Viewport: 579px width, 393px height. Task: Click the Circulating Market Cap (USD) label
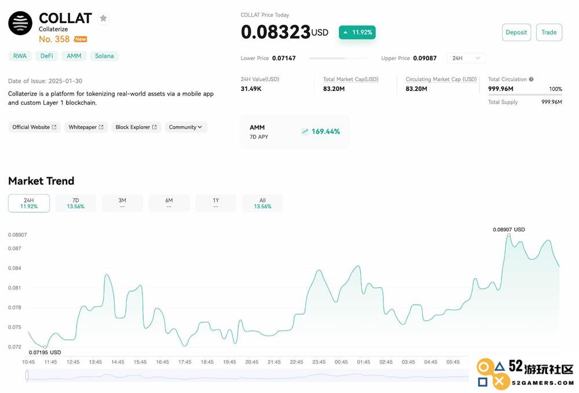coord(441,79)
